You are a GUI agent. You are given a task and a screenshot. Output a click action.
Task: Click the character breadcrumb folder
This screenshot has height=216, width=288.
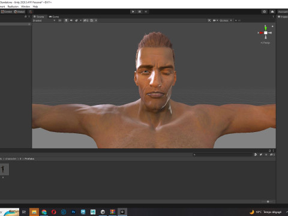[11, 159]
